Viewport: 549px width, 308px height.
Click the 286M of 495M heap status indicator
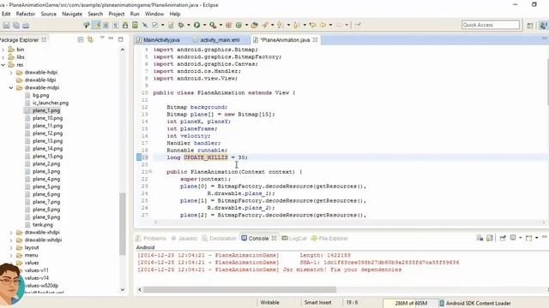[x=411, y=303]
